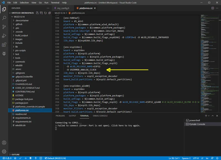The image size is (221, 160).
Task: Refresh the Explorer file tree
Action: pyautogui.click(x=45, y=13)
